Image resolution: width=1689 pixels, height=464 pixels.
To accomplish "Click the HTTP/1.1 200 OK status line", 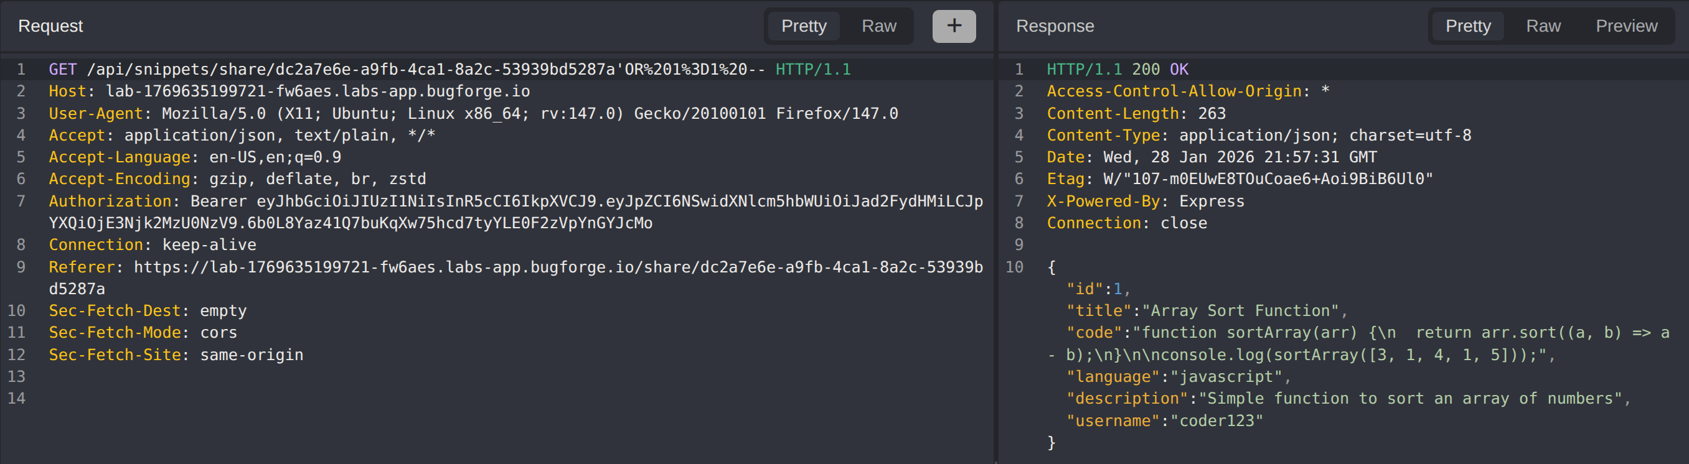I will (1117, 70).
